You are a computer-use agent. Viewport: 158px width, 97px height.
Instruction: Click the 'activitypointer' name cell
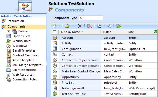point(114,43)
